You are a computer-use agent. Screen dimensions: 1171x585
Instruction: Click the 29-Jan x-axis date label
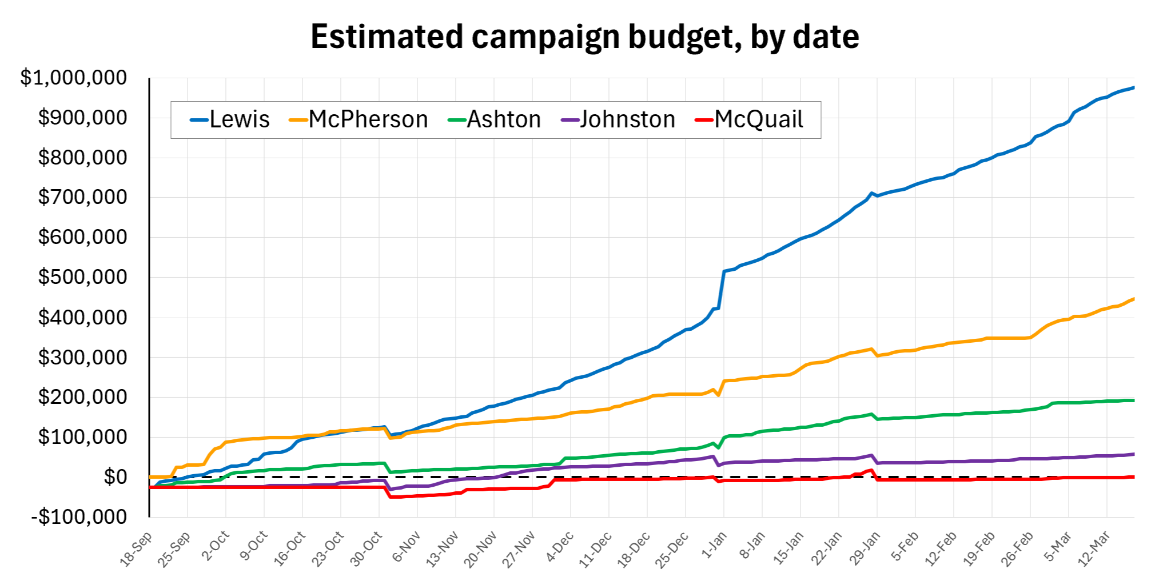[x=865, y=549]
